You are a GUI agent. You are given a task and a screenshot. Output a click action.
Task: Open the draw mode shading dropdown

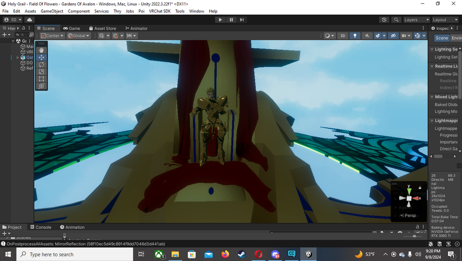pyautogui.click(x=329, y=36)
